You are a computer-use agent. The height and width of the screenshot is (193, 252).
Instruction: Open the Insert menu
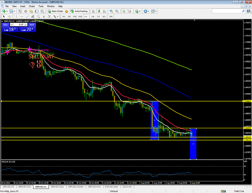[23, 6]
